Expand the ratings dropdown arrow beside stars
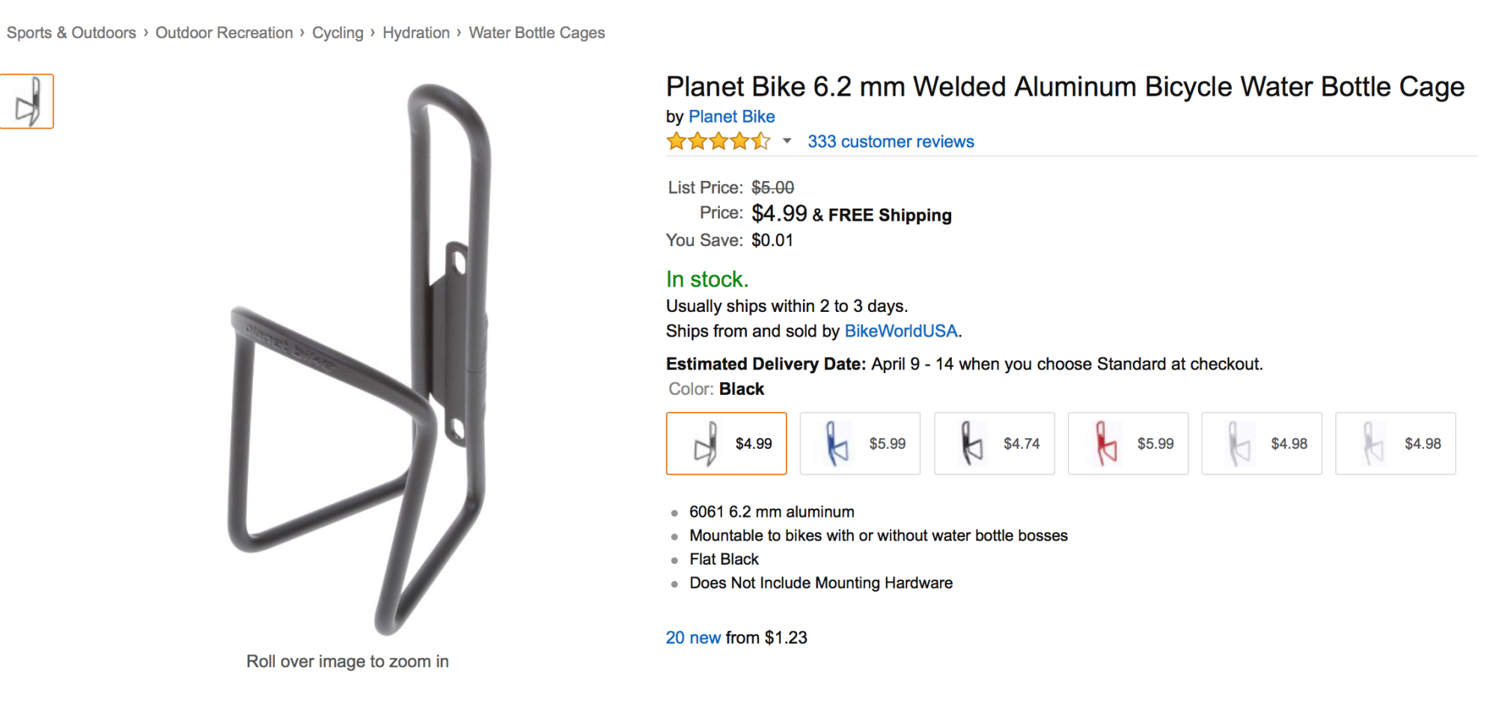 click(x=787, y=141)
